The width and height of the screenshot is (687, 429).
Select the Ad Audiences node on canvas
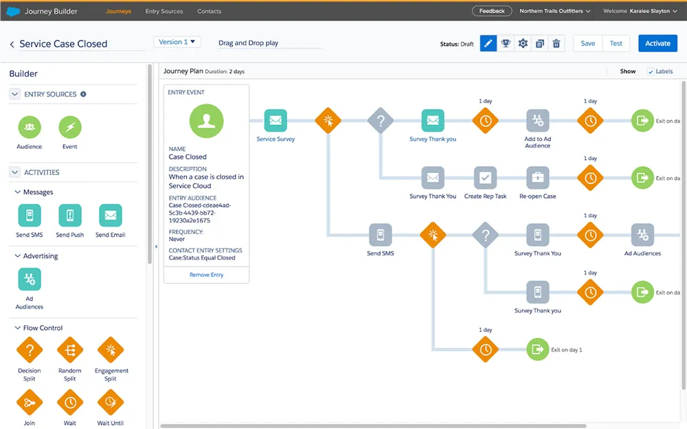[x=643, y=235]
